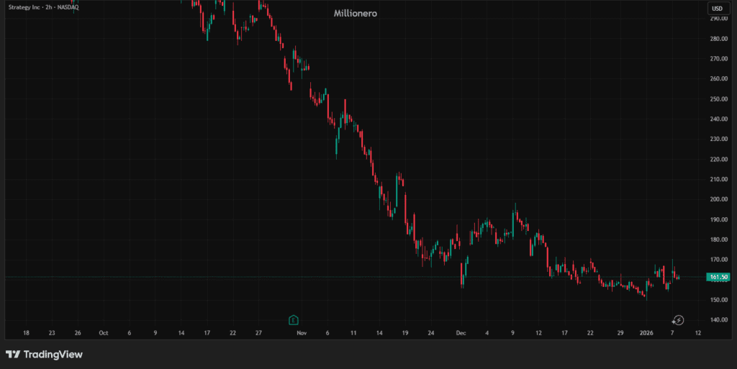The width and height of the screenshot is (737, 369).
Task: Click the 161.50 current price label
Action: pos(719,277)
